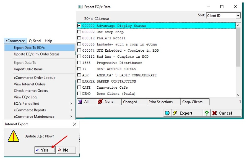The height and width of the screenshot is (159, 247).
Task: Click the clock schedule icon beside Export
Action: coord(167,113)
